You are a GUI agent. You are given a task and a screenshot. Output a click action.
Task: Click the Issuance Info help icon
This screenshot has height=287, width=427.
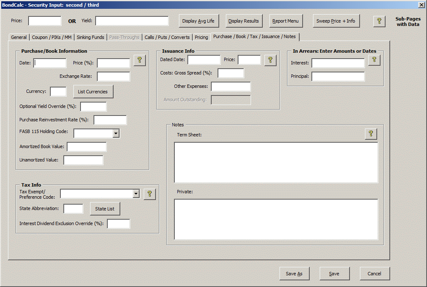(x=270, y=60)
